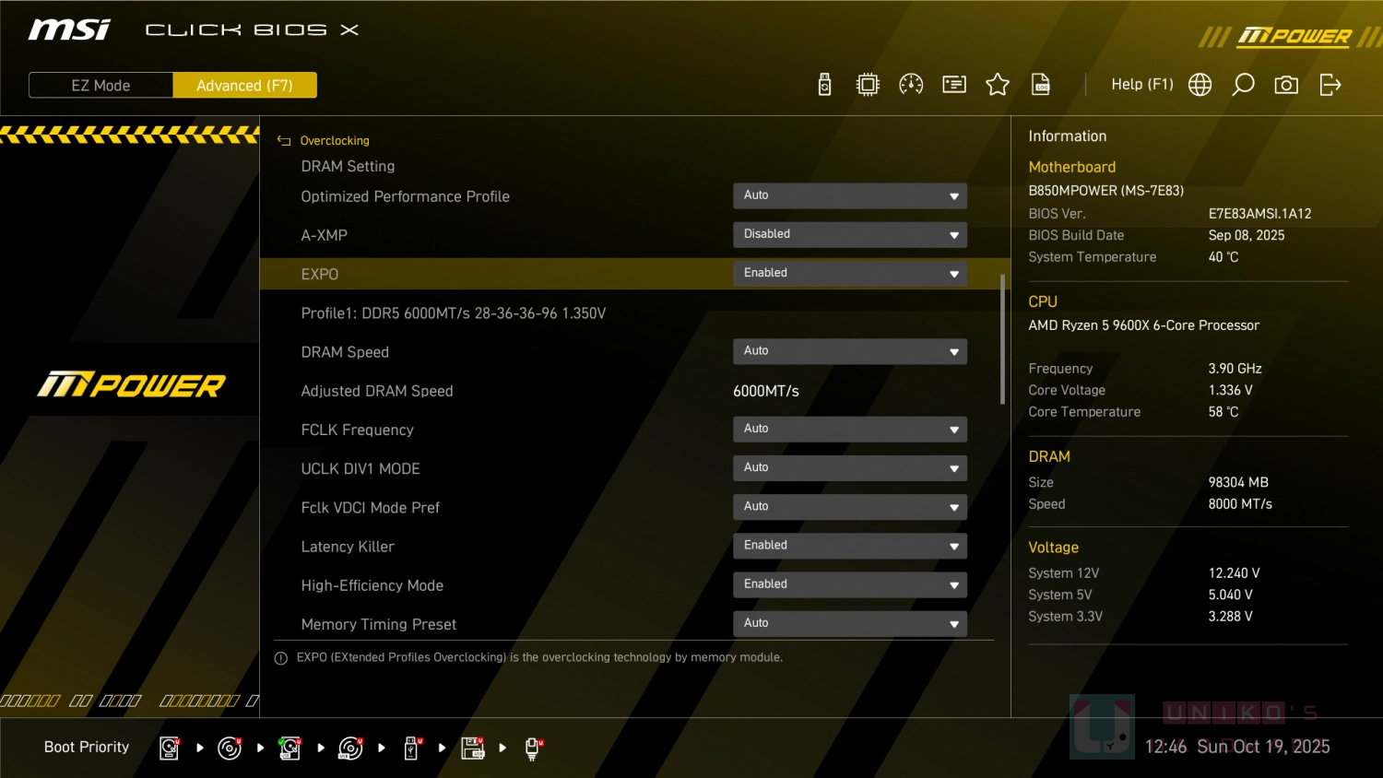Open the speedometer gauge icon in the toolbar
This screenshot has height=778, width=1383.
911,85
